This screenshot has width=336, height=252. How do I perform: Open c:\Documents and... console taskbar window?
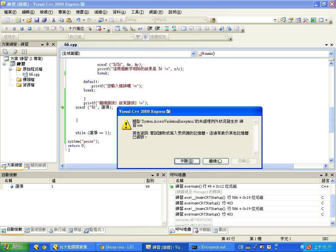tap(212, 247)
